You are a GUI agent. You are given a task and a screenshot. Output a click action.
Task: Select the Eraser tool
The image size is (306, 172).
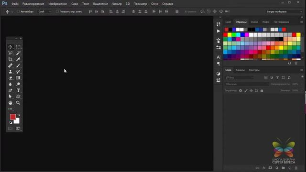pyautogui.click(x=10, y=78)
